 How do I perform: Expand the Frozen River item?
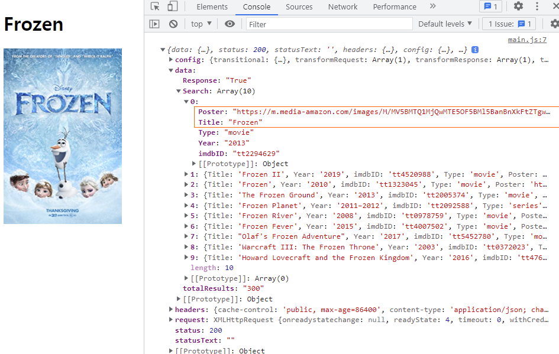[x=186, y=216]
